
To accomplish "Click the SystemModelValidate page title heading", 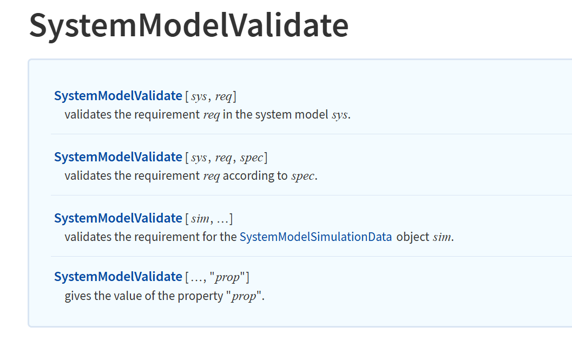I will coord(189,25).
